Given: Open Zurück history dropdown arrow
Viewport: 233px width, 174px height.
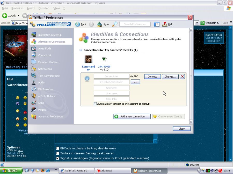Looking at the screenshot, I should 19,15.
